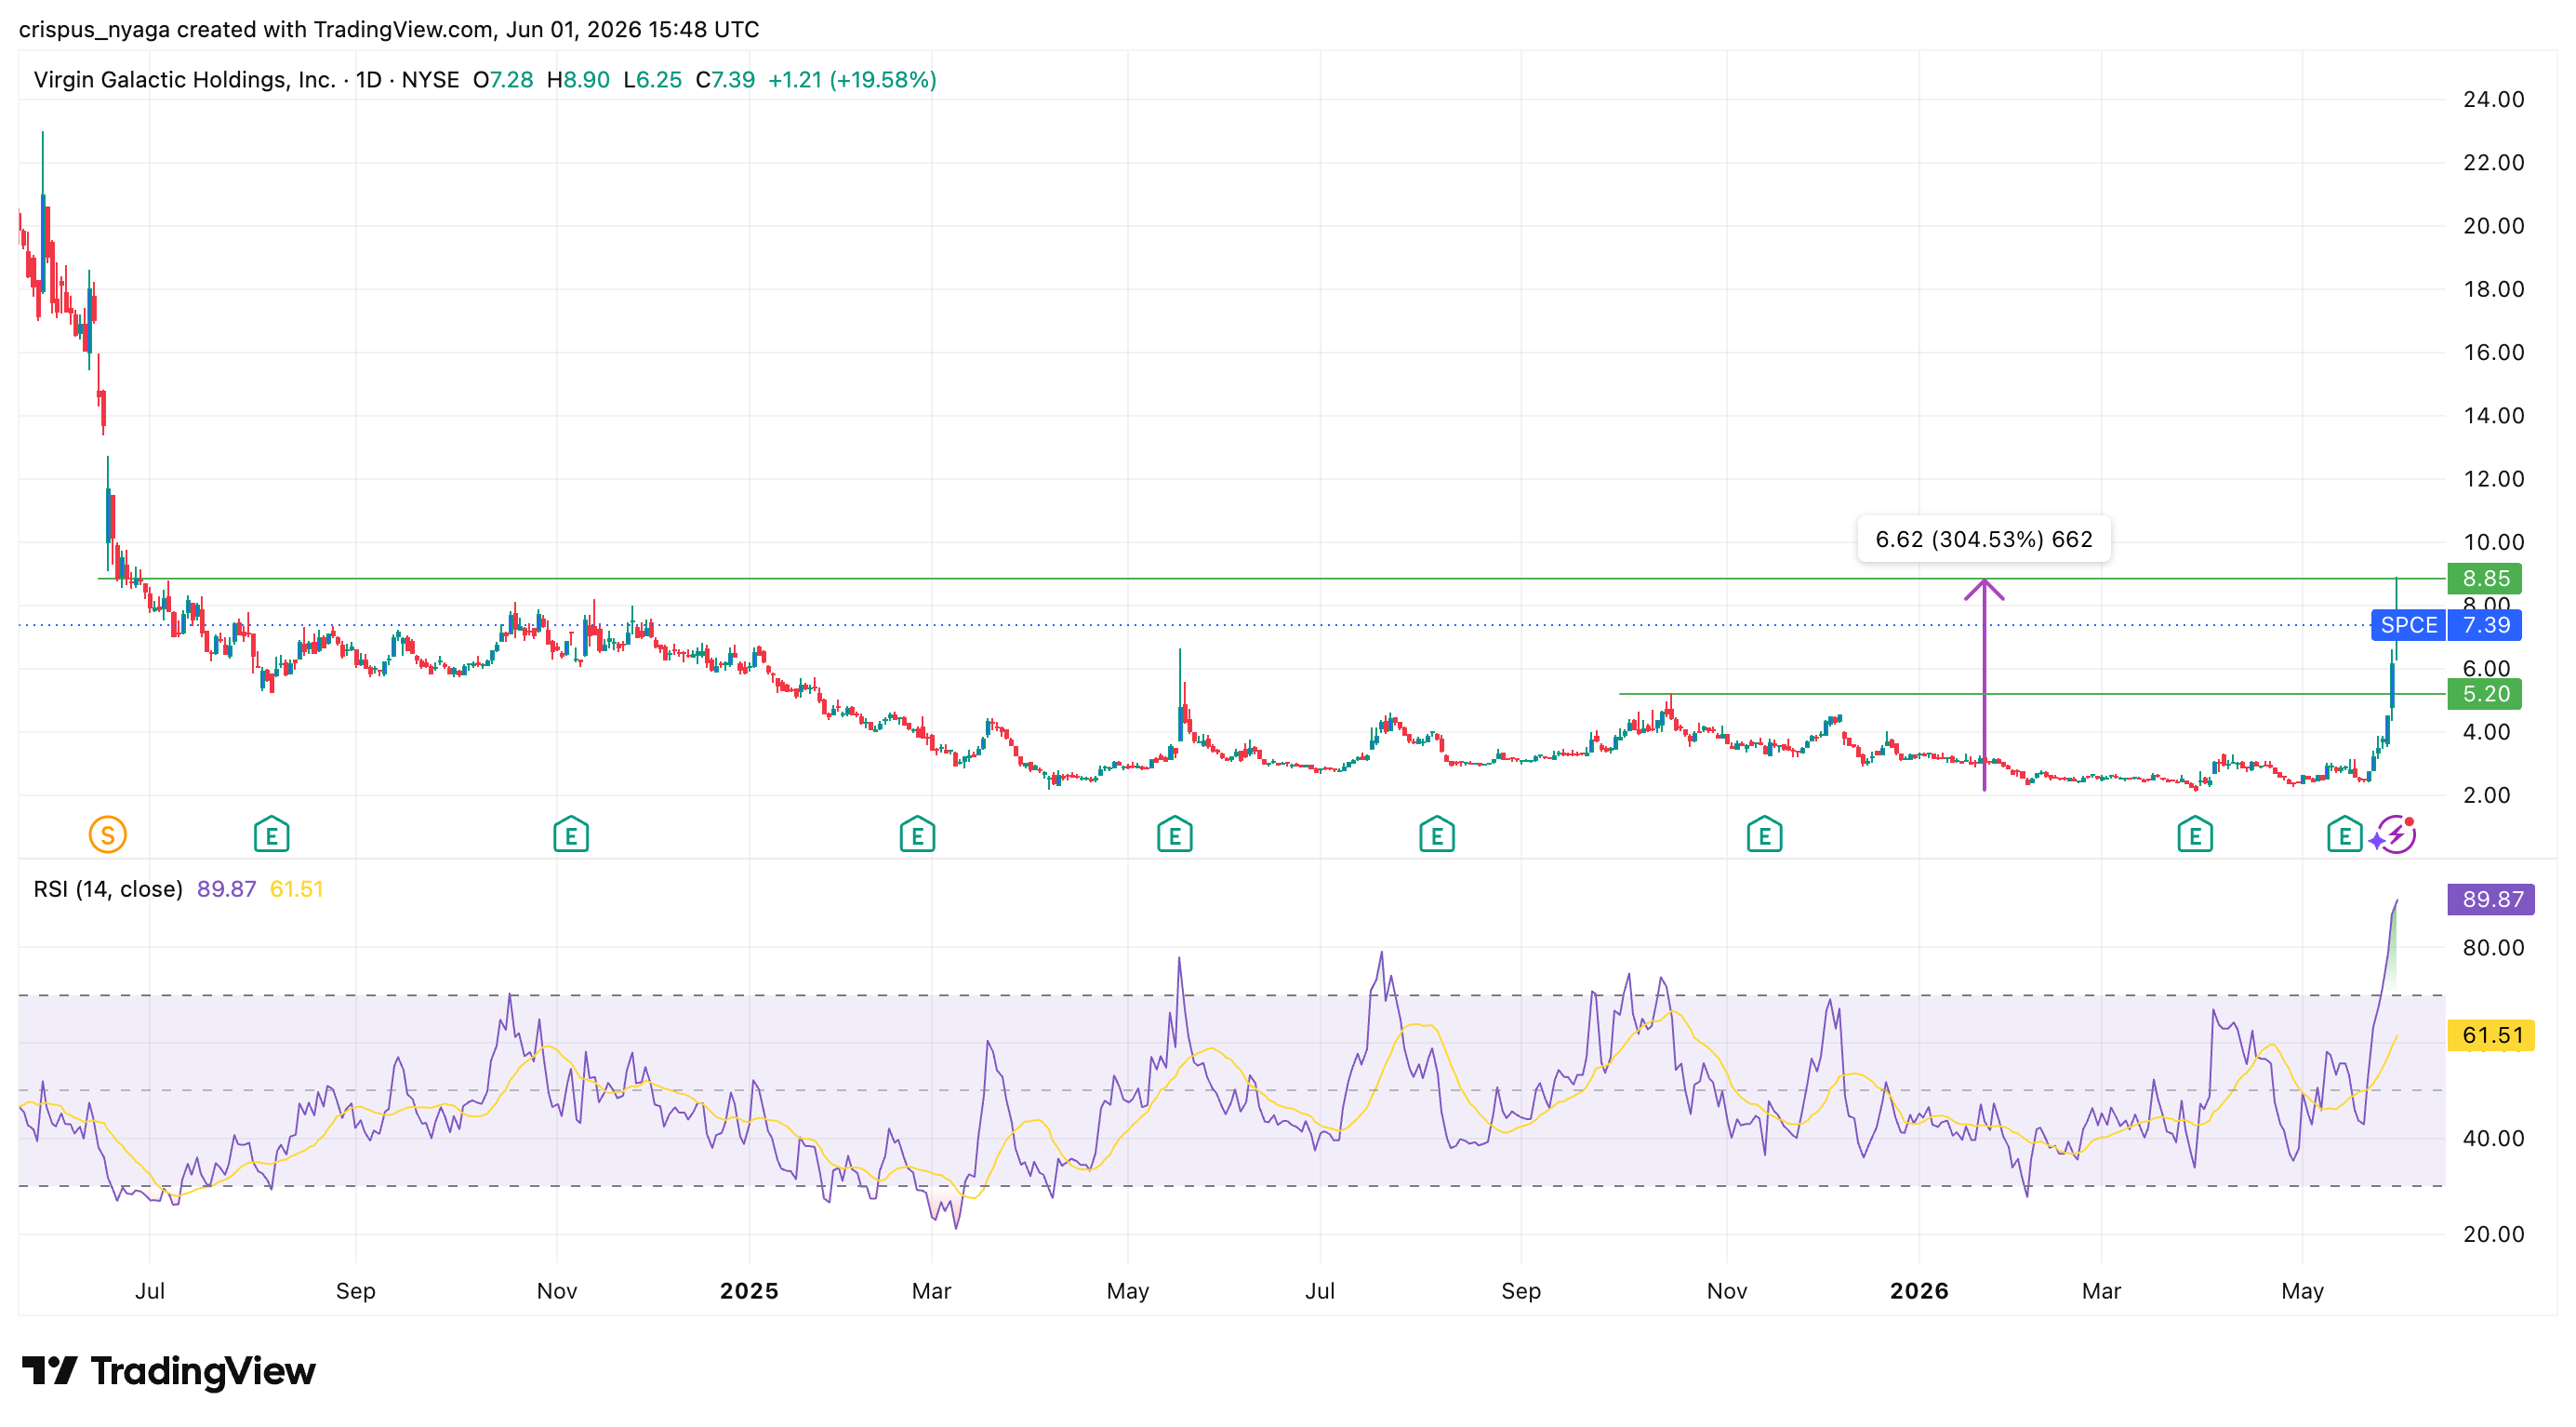Click the purple 89.87 RSI legend value
The image size is (2576, 1427).
coord(226,889)
